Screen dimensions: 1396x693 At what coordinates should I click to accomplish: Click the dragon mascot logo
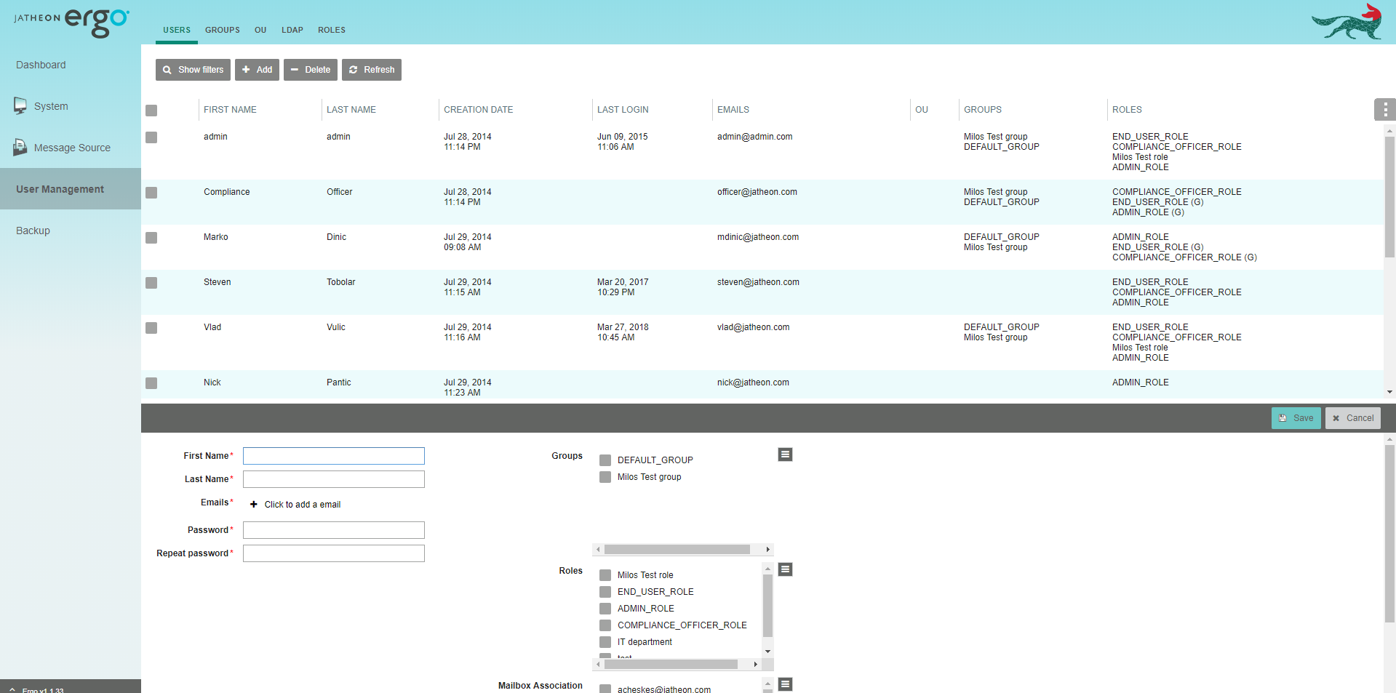1347,22
